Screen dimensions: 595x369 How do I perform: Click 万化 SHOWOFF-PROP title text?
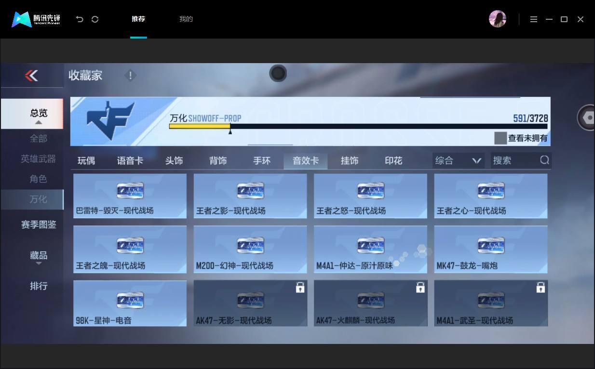(205, 118)
